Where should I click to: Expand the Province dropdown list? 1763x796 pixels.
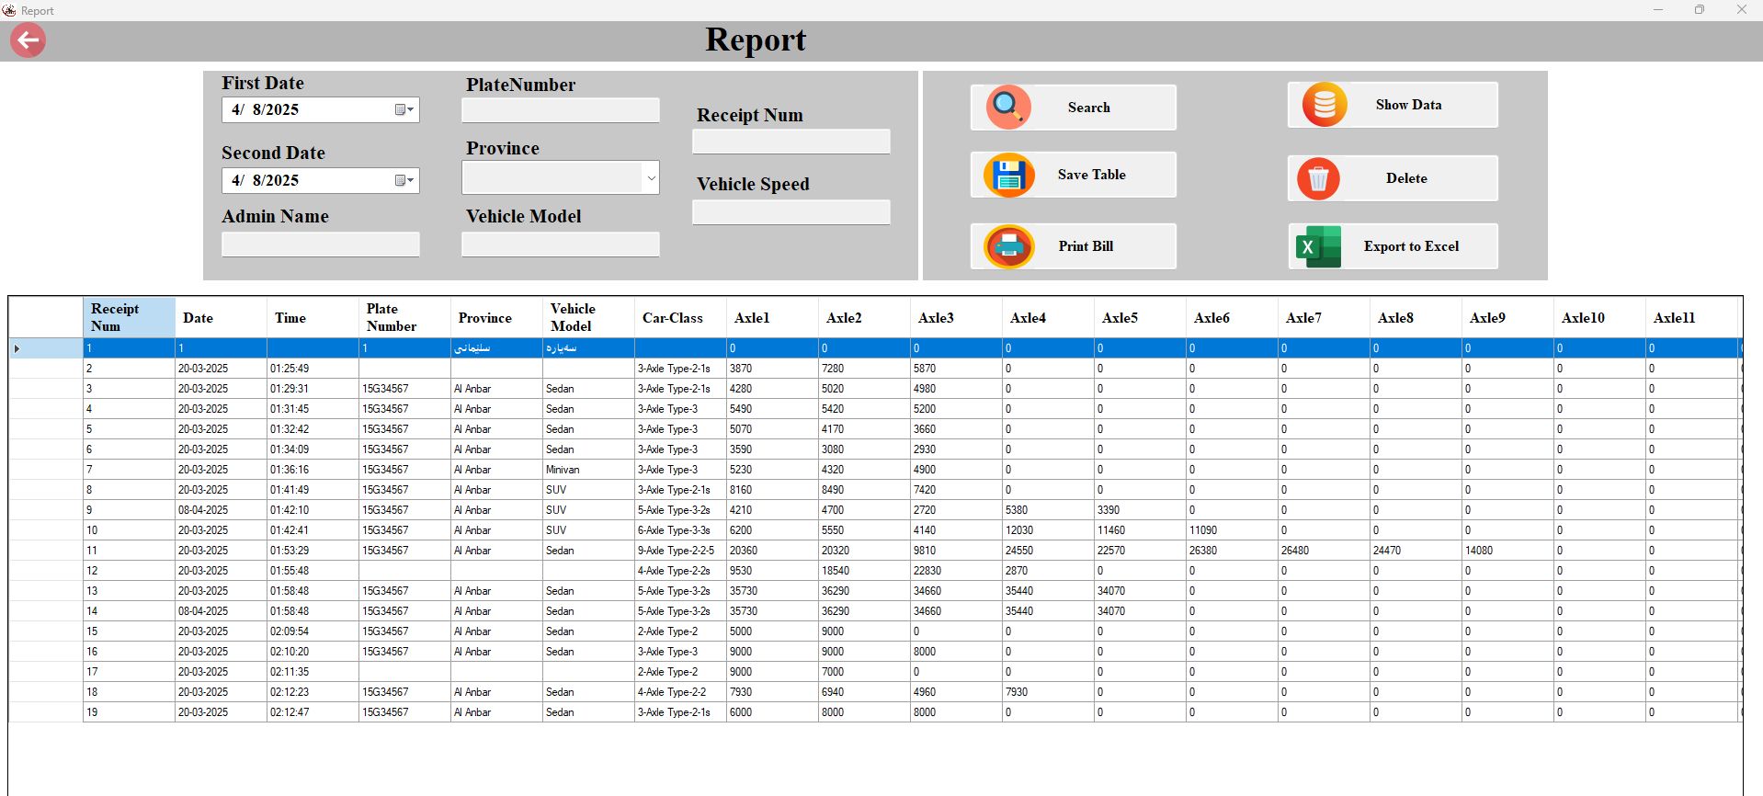click(x=651, y=178)
